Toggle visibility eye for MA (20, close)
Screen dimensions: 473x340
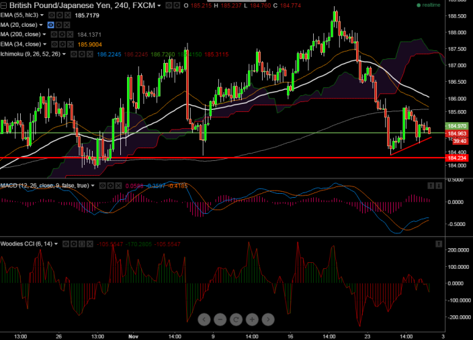(51, 24)
